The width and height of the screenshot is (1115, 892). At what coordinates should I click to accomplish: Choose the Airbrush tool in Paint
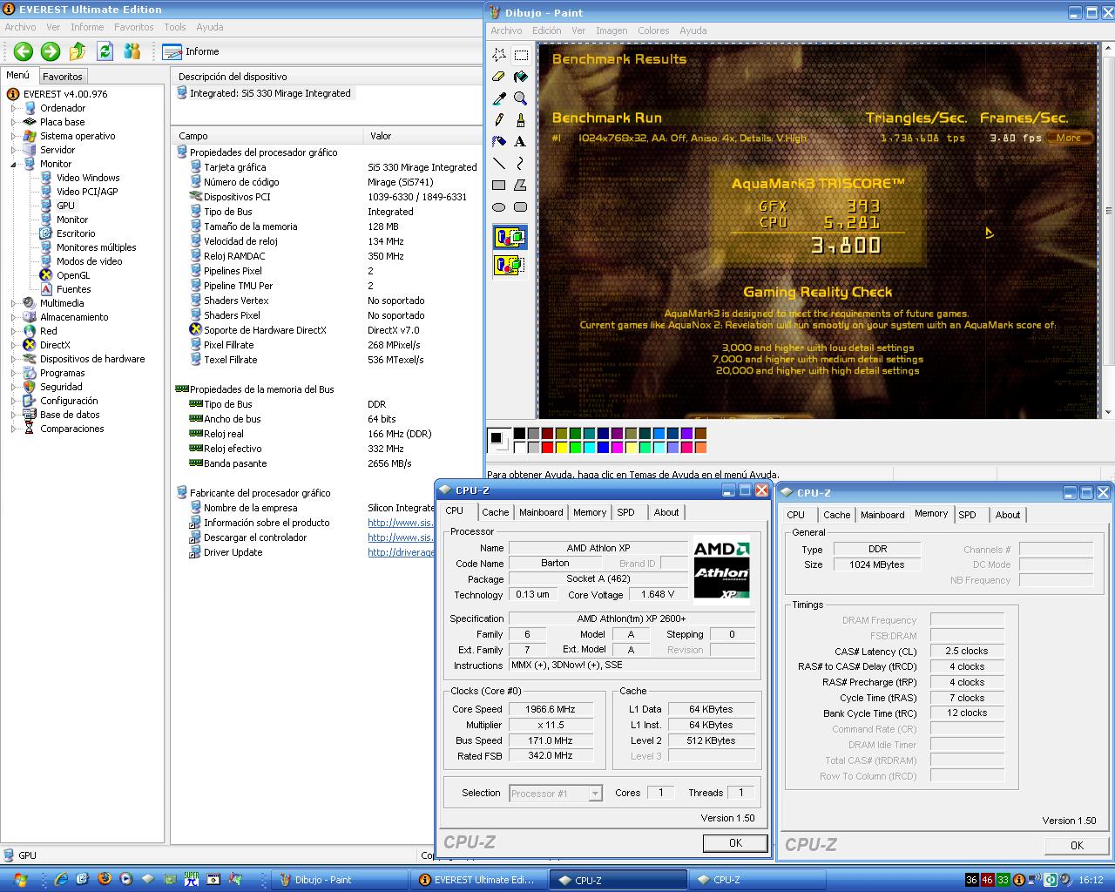[x=499, y=141]
